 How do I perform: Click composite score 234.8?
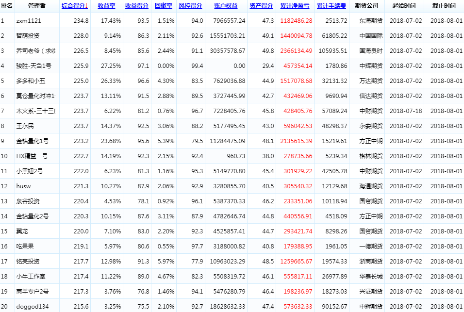[81, 21]
